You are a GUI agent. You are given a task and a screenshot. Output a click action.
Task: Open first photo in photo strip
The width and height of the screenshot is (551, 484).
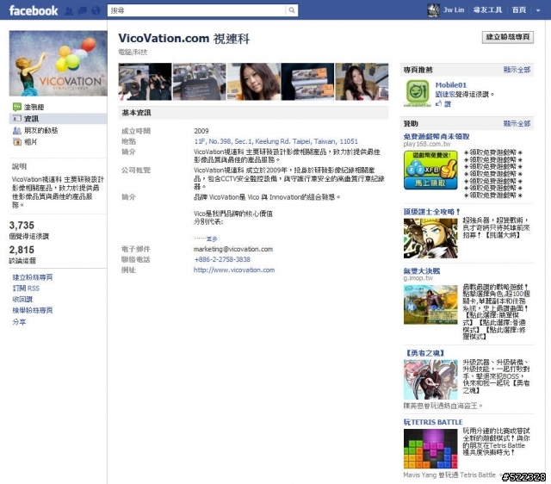point(145,82)
